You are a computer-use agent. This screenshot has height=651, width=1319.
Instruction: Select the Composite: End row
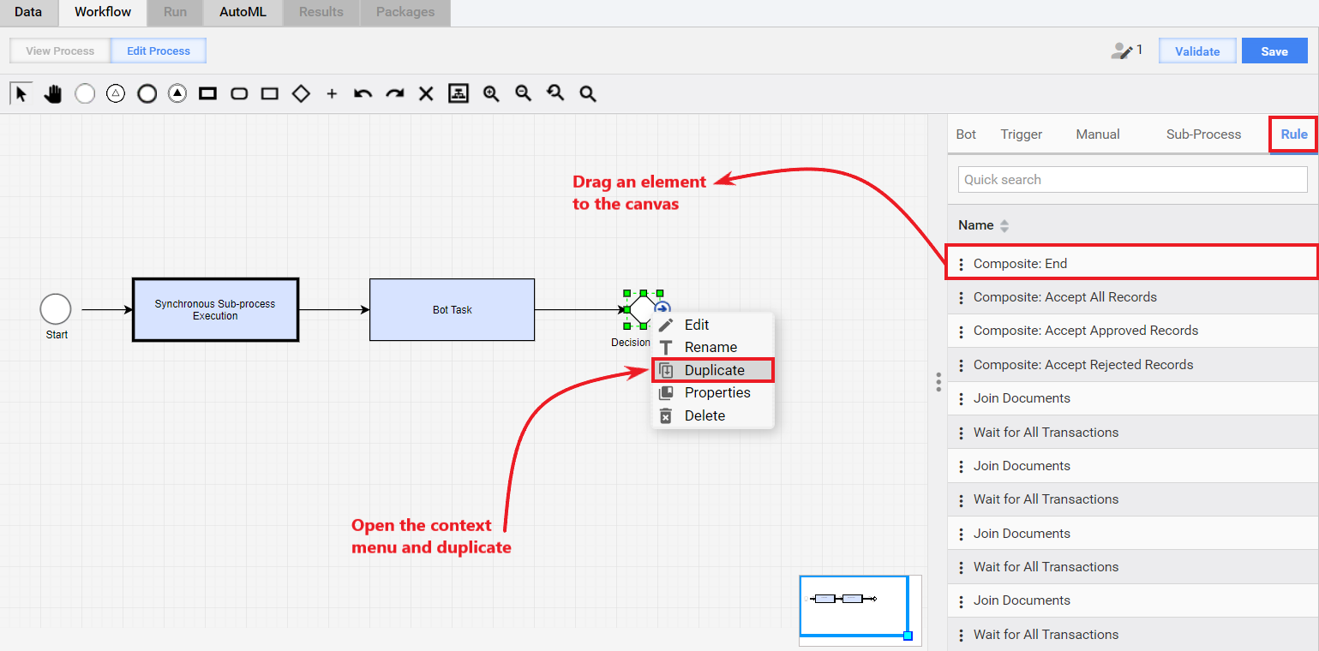point(1131,263)
